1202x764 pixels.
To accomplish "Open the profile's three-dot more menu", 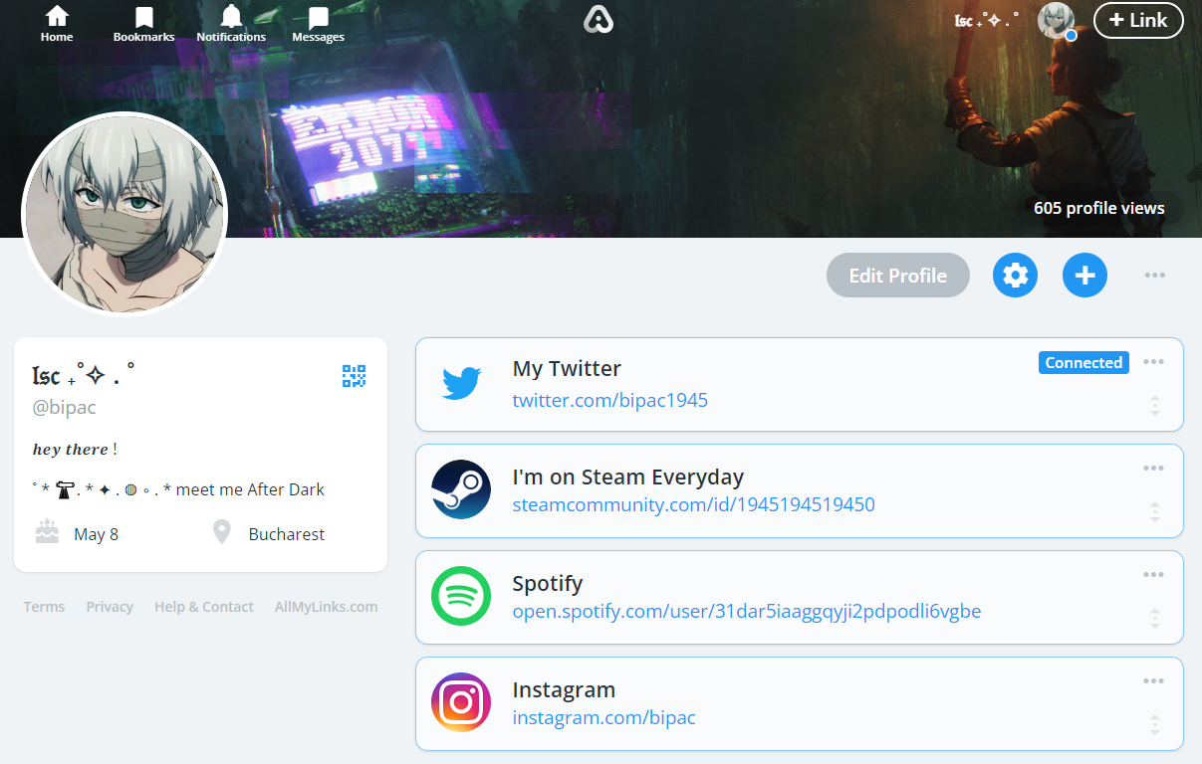I will [1154, 276].
